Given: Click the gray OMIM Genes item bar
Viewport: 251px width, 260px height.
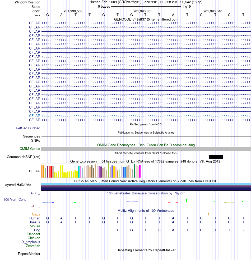Looking at the screenshot, I should tap(146, 149).
